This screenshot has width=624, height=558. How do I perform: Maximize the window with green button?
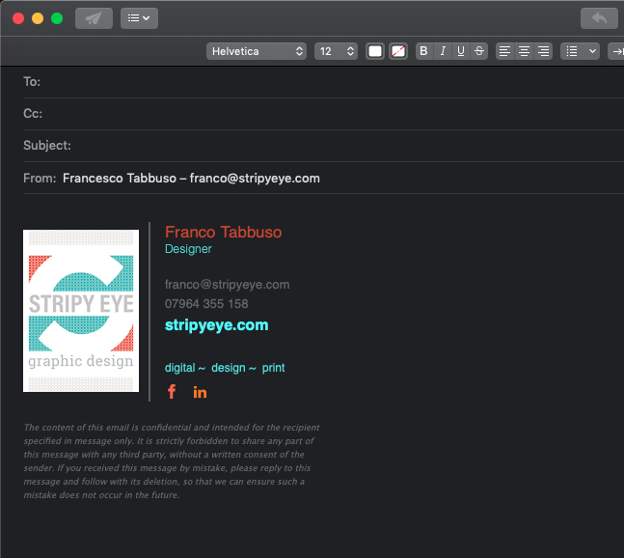click(57, 18)
